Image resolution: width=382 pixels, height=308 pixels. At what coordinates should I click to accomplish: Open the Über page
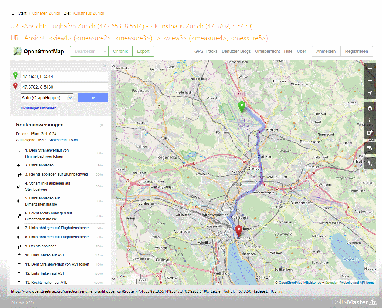(x=301, y=52)
